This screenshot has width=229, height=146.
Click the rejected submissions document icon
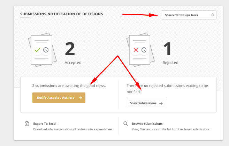tap(140, 50)
